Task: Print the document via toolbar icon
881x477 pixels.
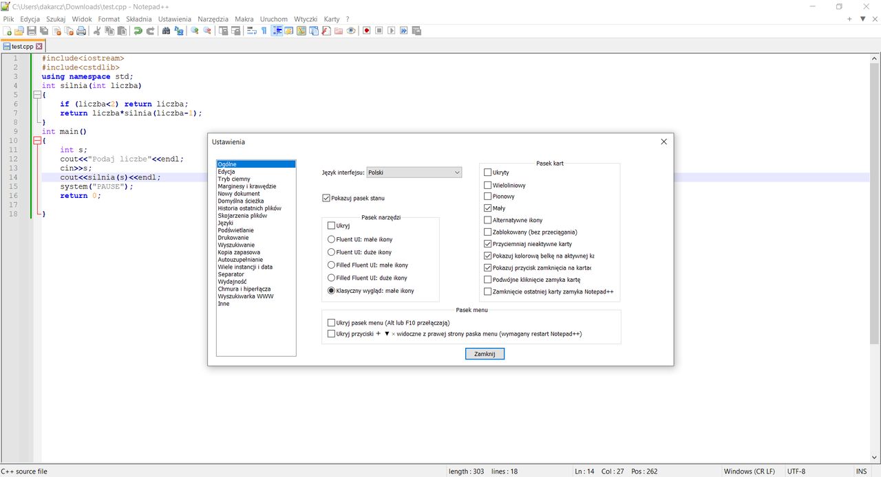Action: tap(81, 30)
